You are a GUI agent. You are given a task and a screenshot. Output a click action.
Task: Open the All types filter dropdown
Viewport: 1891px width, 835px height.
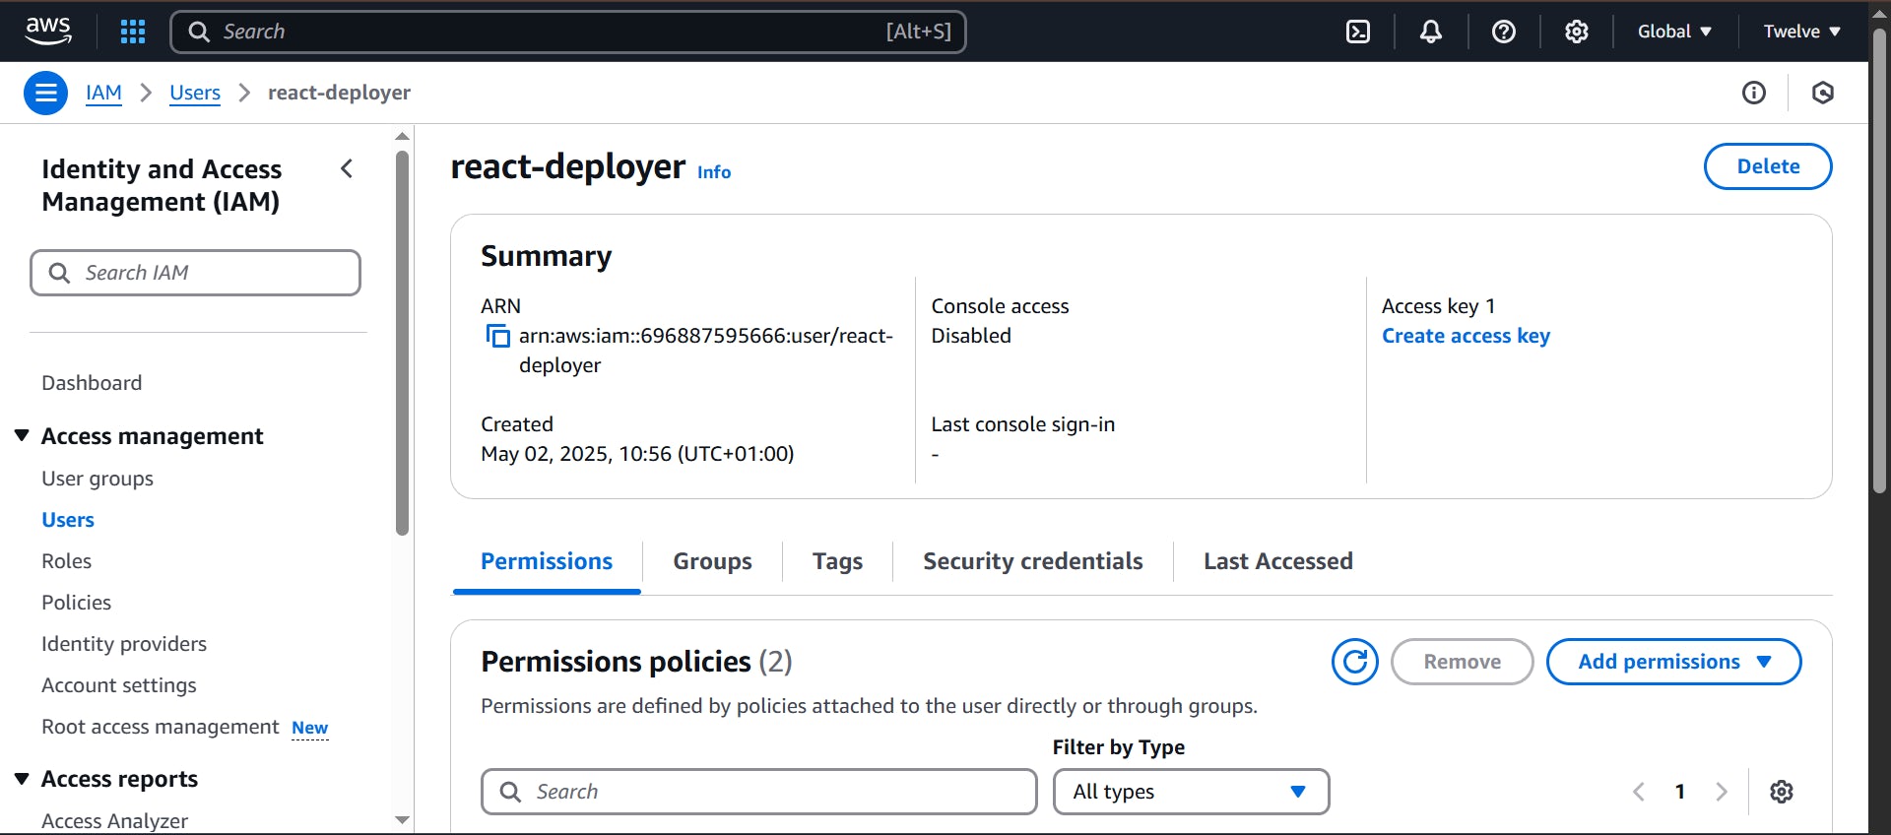(1192, 792)
